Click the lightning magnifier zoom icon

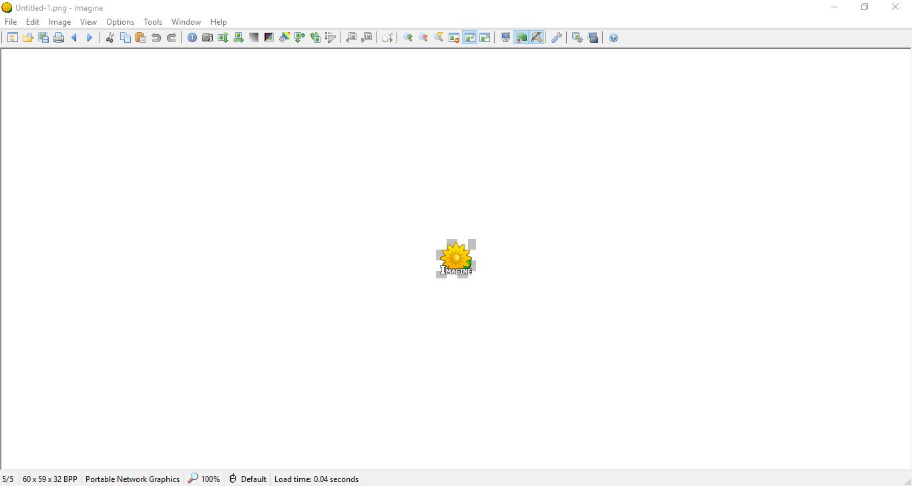point(439,38)
